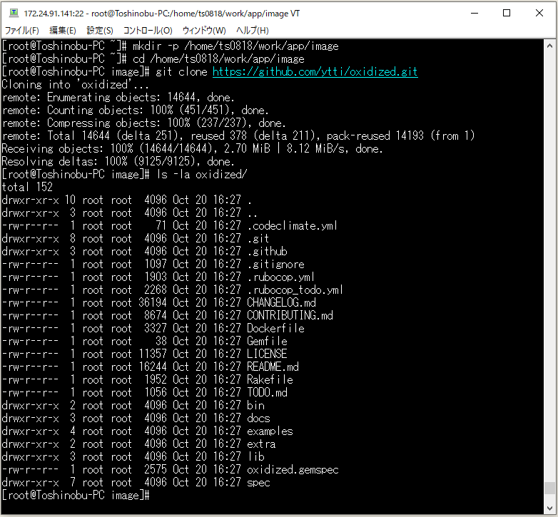The width and height of the screenshot is (558, 517).
Task: Click the .gitignore file name
Action: 276,264
